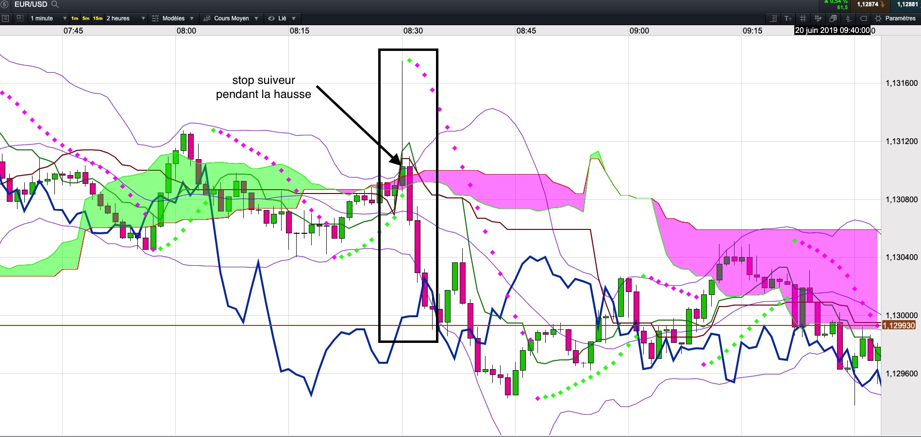Click the stacked windows icon
The width and height of the screenshot is (921, 437).
(x=833, y=18)
